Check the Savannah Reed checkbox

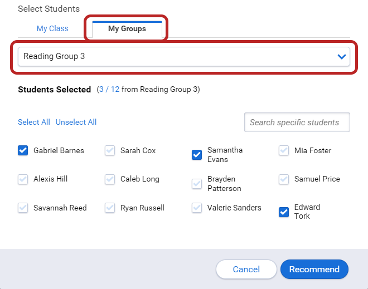(x=23, y=208)
